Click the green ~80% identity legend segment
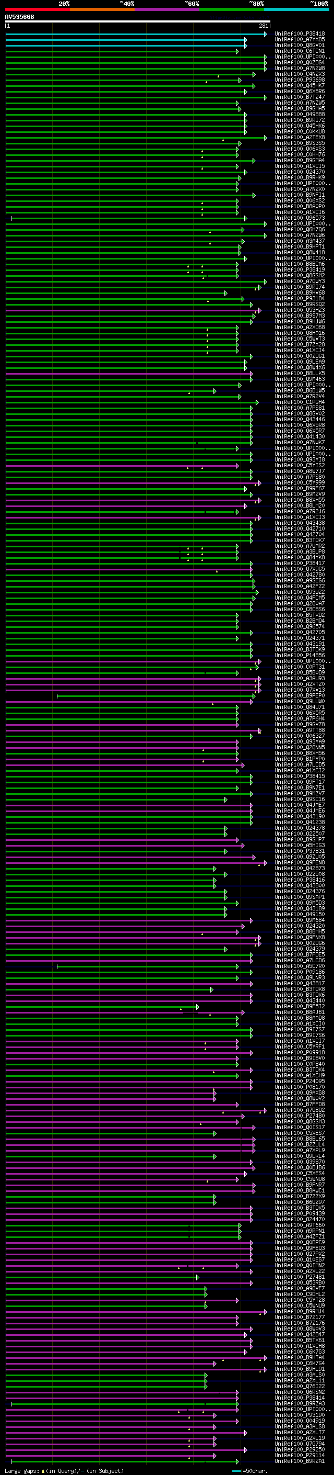Screen dimensions: 334x1475 pyautogui.click(x=232, y=9)
